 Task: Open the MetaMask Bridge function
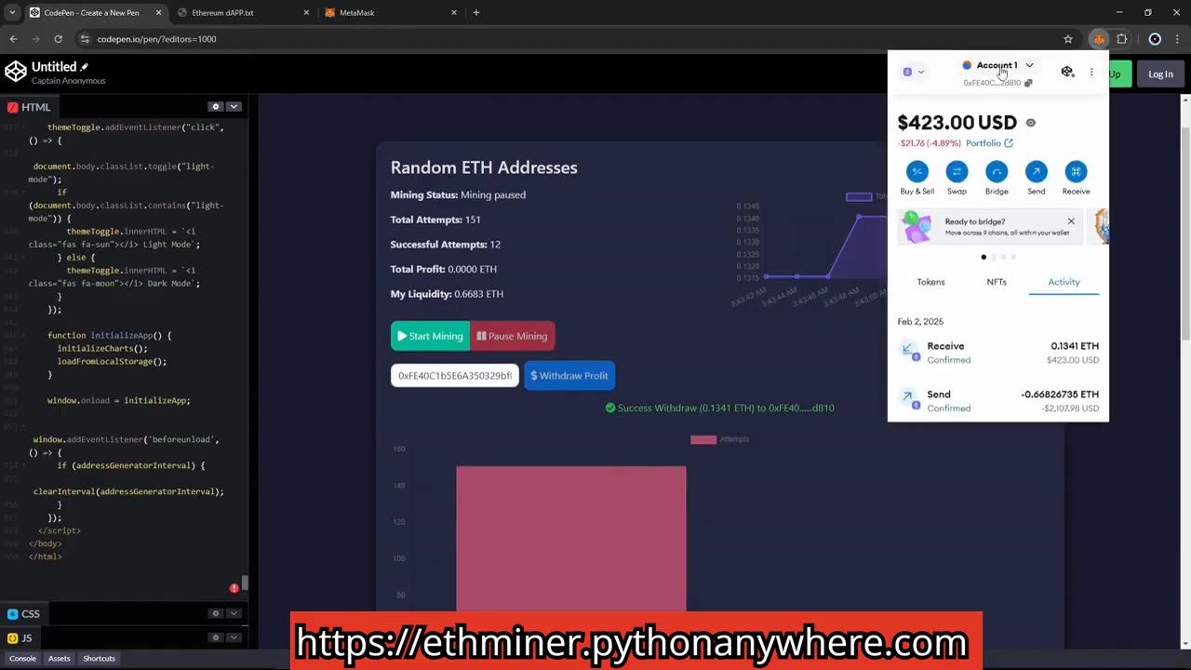997,171
